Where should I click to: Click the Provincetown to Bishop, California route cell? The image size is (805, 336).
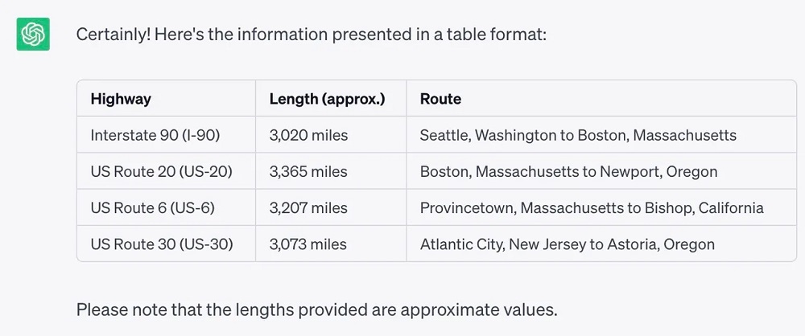[592, 208]
